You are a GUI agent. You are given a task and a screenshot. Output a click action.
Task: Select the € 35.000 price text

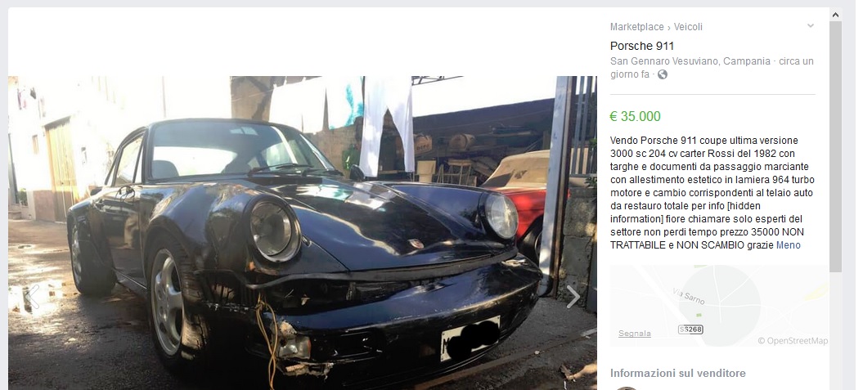point(635,117)
